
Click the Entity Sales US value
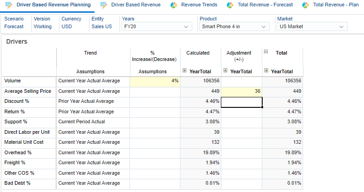click(102, 26)
